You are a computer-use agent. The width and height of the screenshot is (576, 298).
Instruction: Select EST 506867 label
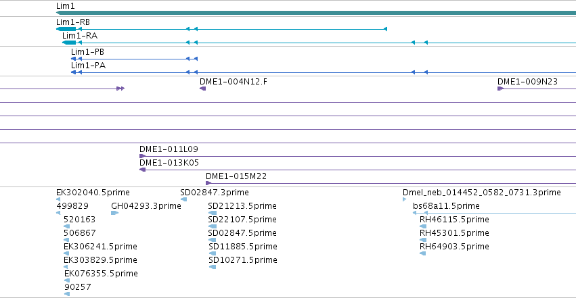80,233
